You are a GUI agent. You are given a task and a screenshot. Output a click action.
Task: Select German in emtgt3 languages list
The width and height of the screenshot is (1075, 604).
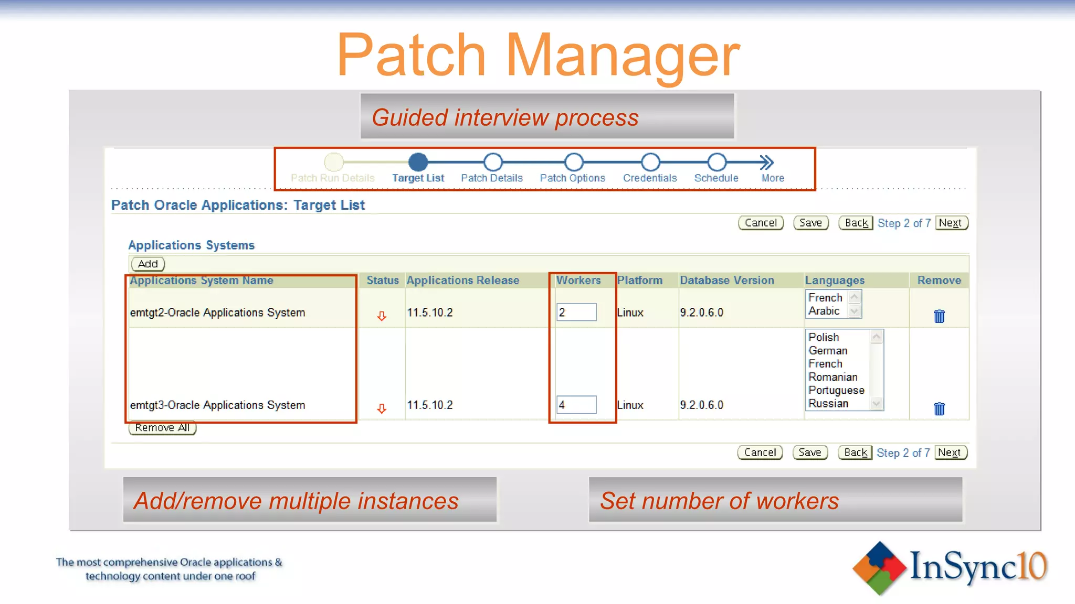(x=828, y=350)
